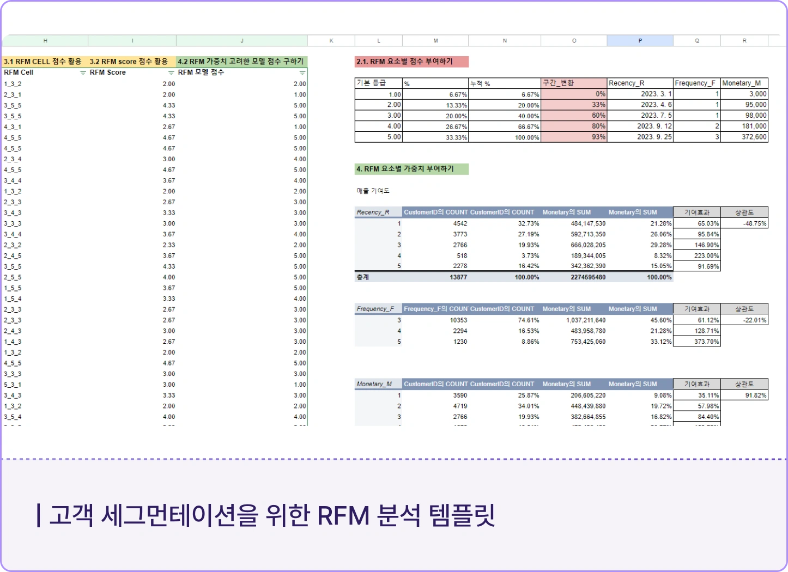
Task: Select the 기여효과 value '35.11%'
Action: click(x=697, y=395)
